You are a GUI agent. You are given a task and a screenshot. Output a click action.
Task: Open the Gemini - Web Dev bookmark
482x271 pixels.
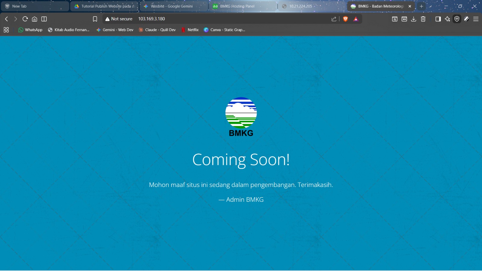(115, 30)
